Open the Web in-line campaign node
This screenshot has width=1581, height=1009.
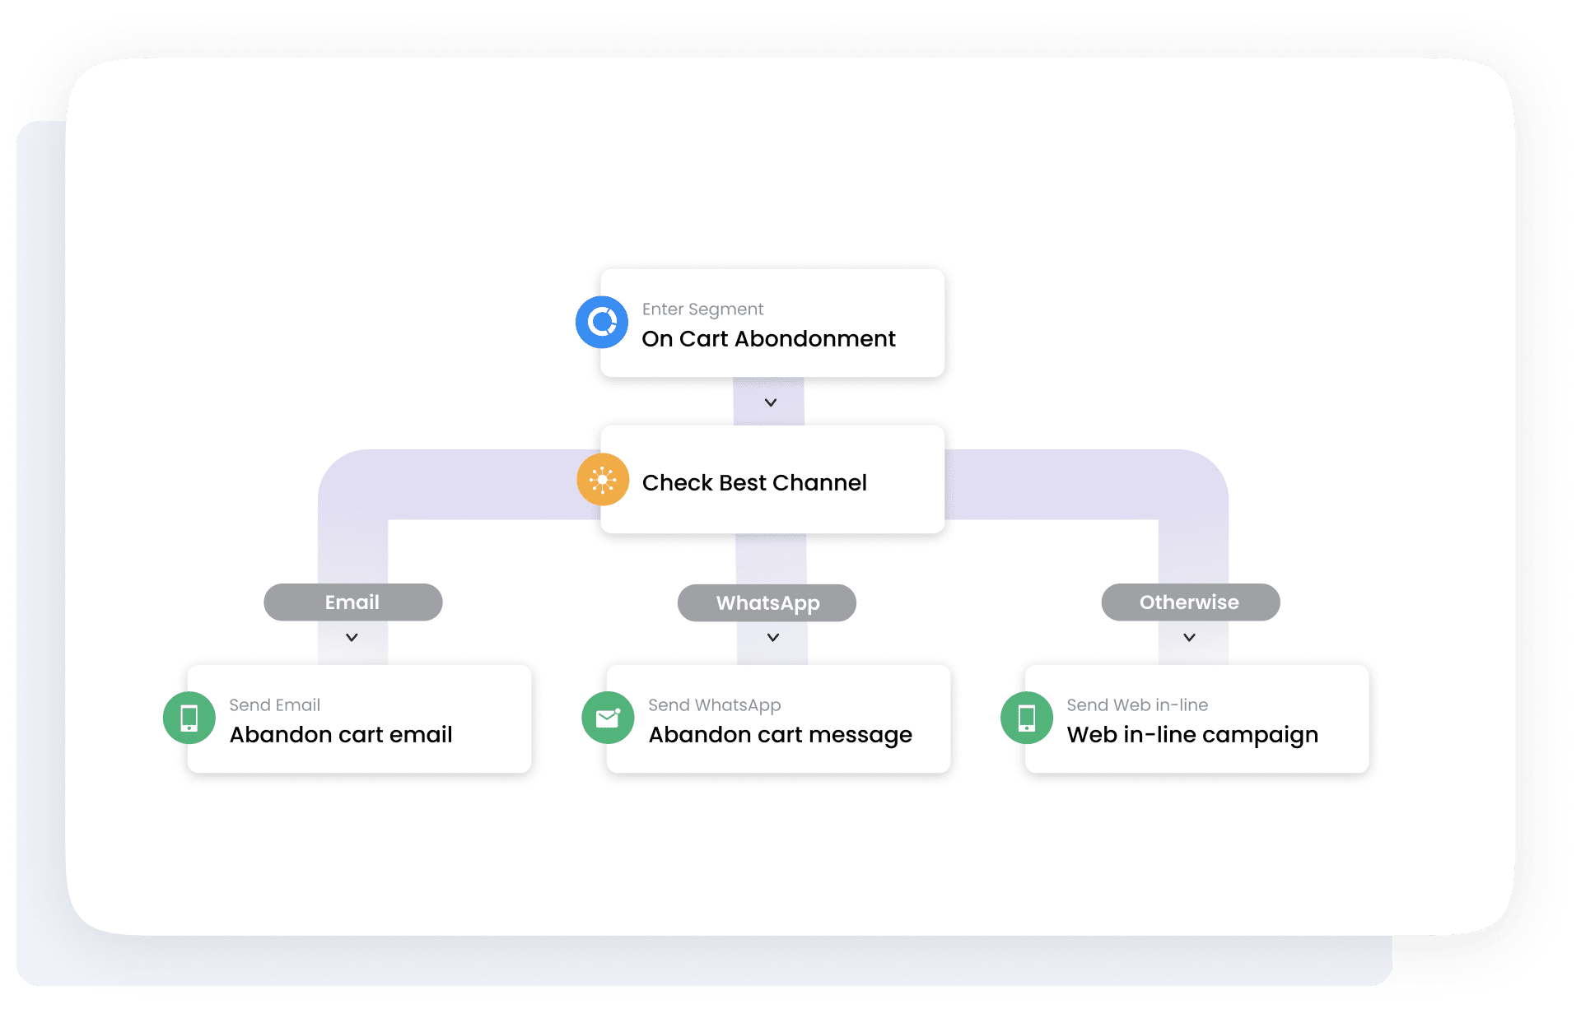[1197, 718]
